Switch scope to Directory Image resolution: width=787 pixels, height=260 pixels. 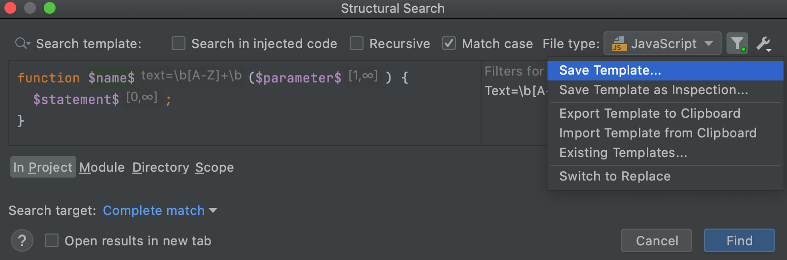click(160, 167)
